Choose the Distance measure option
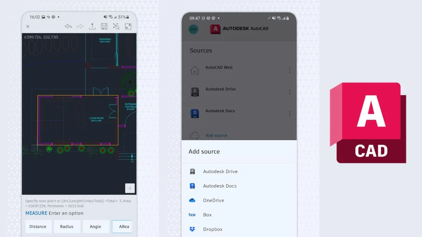The width and height of the screenshot is (422, 237). tap(38, 226)
